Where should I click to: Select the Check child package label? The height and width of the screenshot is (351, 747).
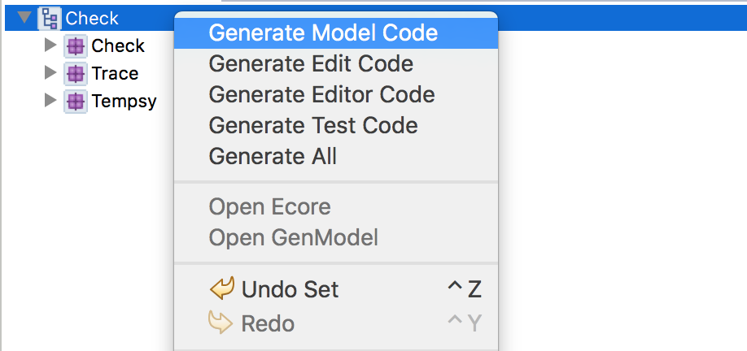tap(118, 46)
